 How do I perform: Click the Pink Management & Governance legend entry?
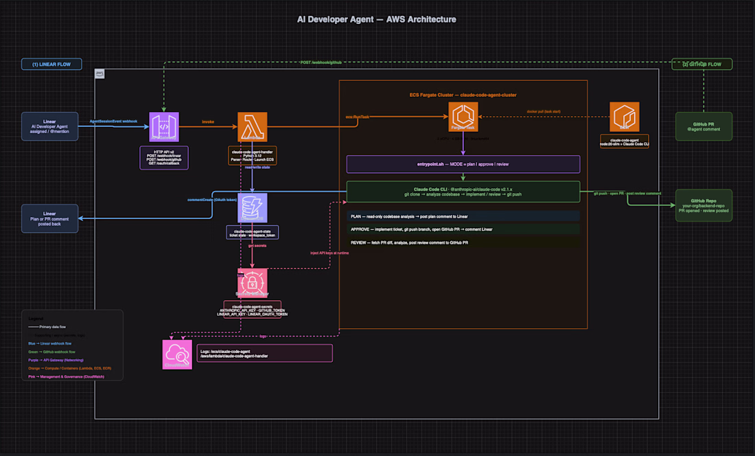coord(66,376)
